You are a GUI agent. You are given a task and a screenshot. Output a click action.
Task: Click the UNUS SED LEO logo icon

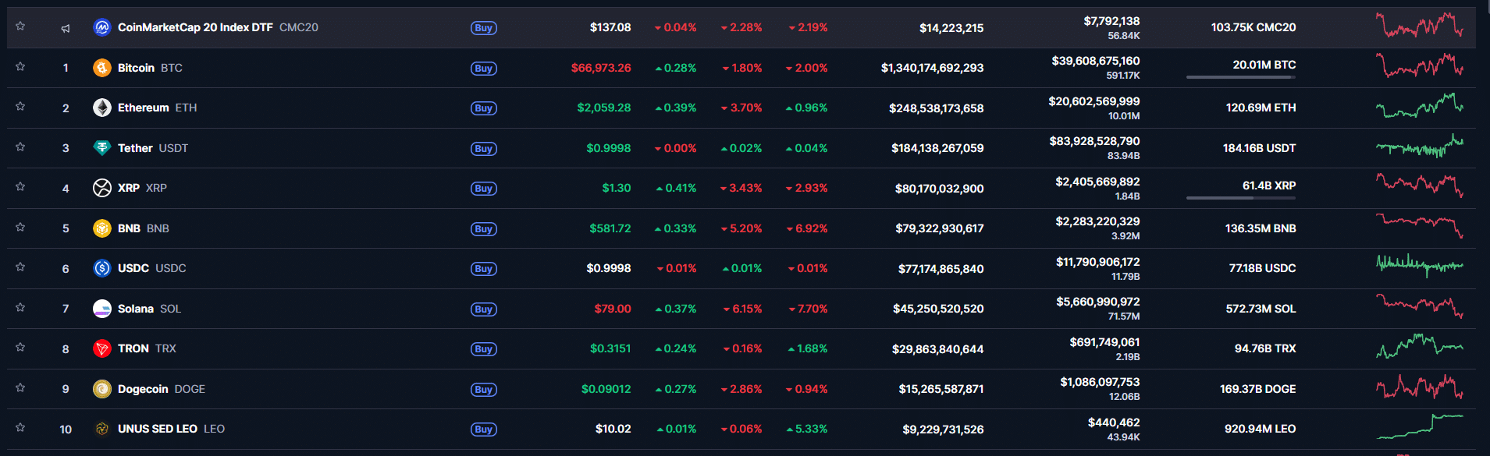[x=101, y=429]
